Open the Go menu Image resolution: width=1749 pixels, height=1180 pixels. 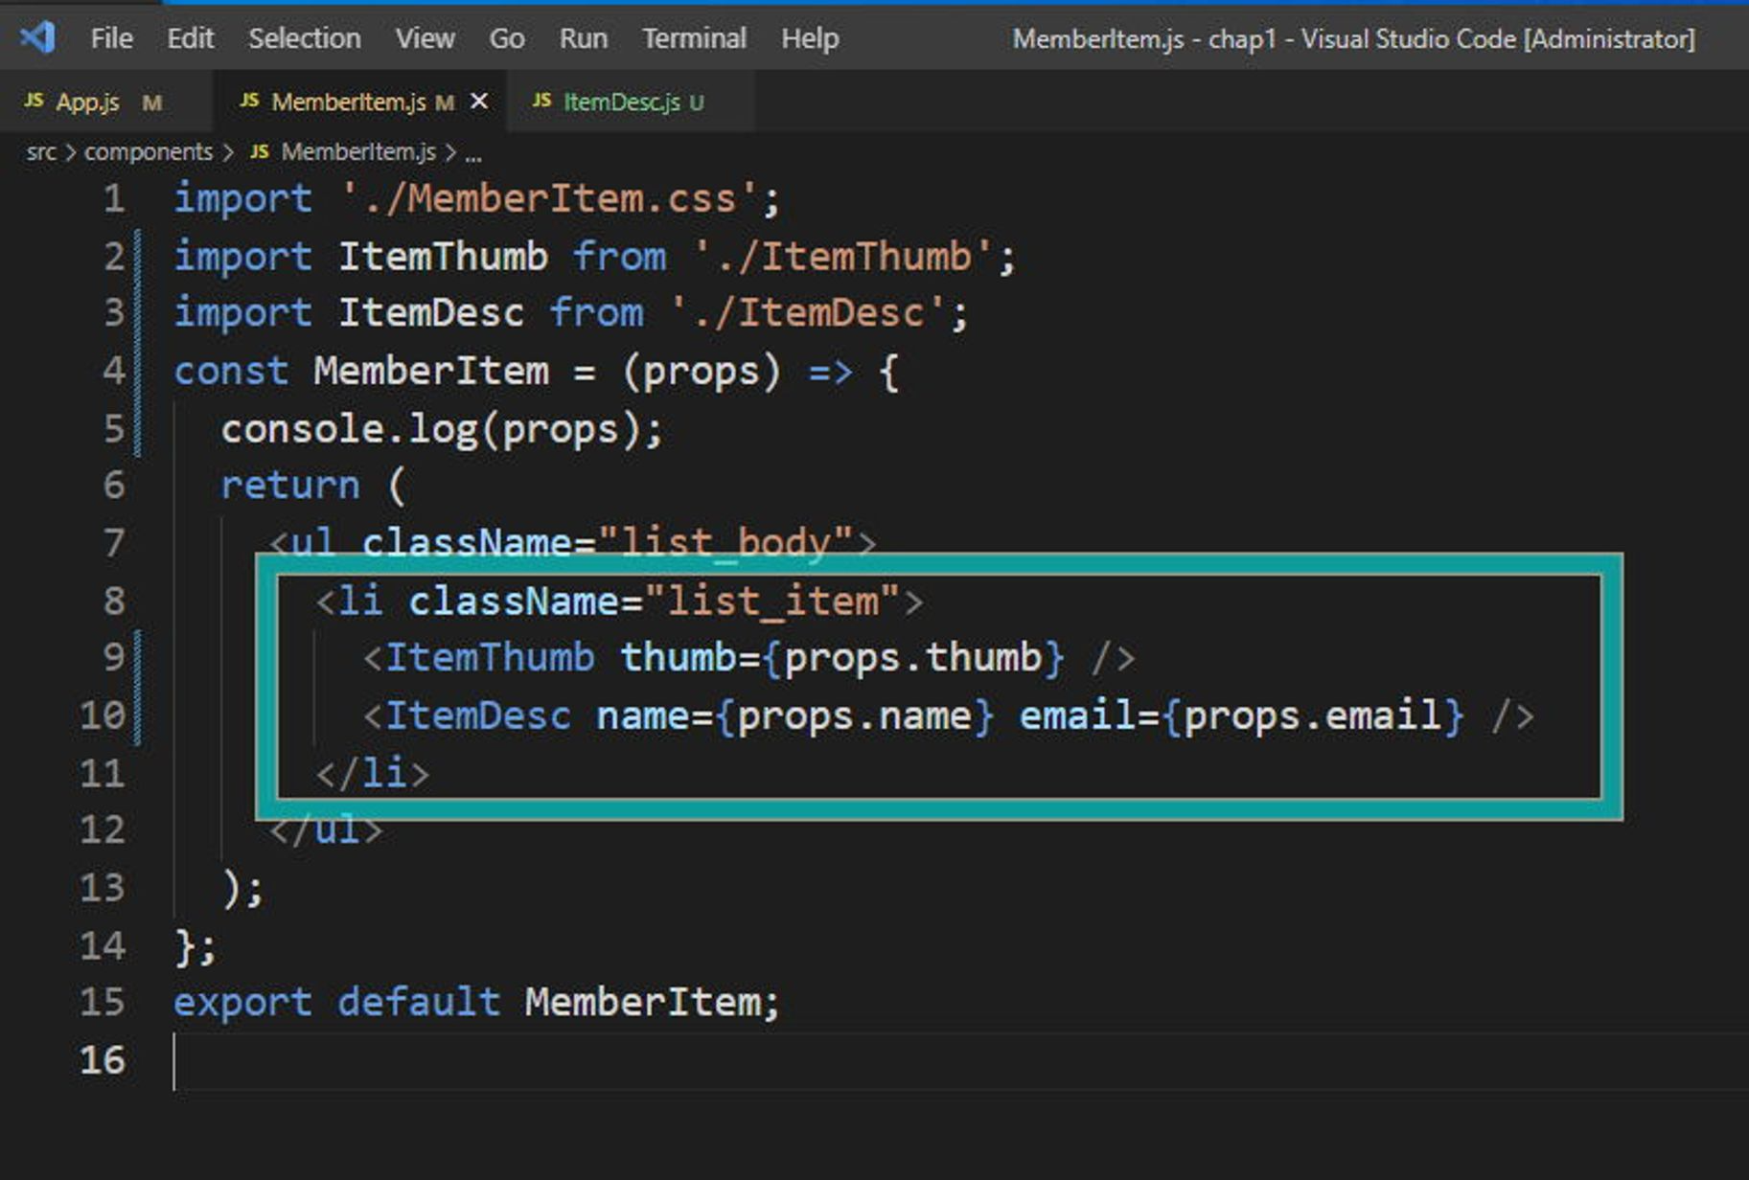click(x=506, y=38)
